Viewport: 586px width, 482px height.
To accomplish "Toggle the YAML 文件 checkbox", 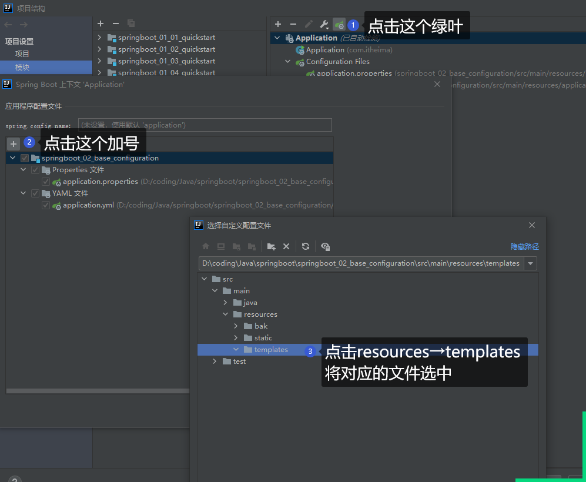I will click(x=35, y=193).
